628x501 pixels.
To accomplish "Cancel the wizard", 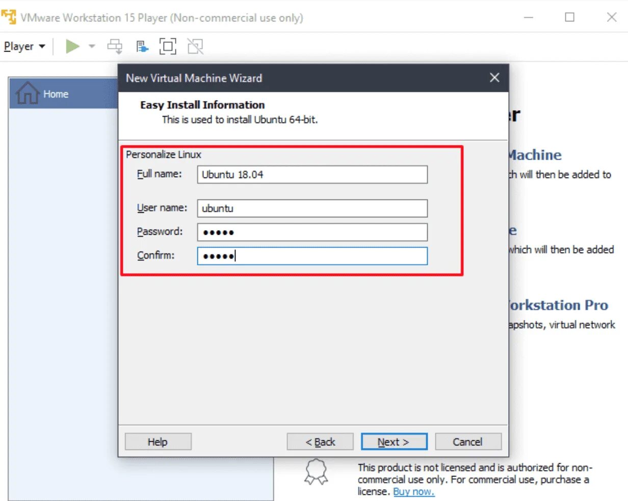I will (468, 442).
